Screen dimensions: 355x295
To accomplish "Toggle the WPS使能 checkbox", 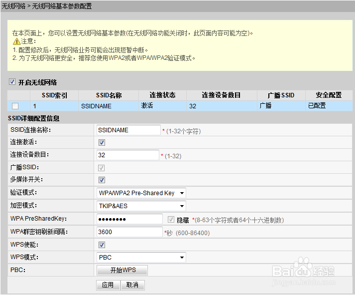I will coord(102,245).
